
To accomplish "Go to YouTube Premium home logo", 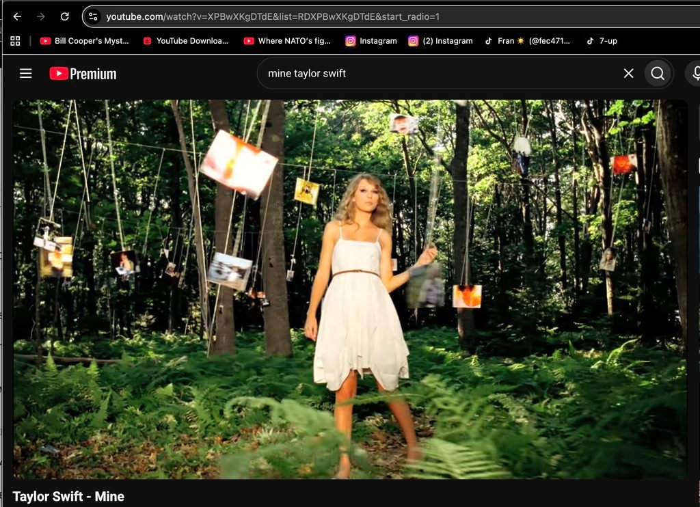I will click(83, 74).
